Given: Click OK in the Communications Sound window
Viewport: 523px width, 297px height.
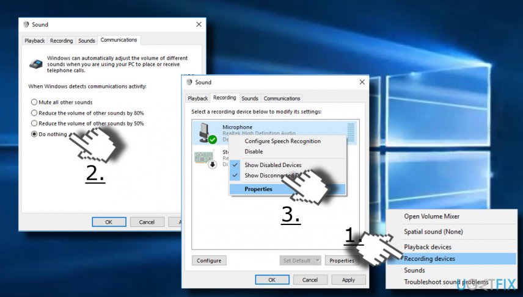Looking at the screenshot, I should [x=109, y=222].
